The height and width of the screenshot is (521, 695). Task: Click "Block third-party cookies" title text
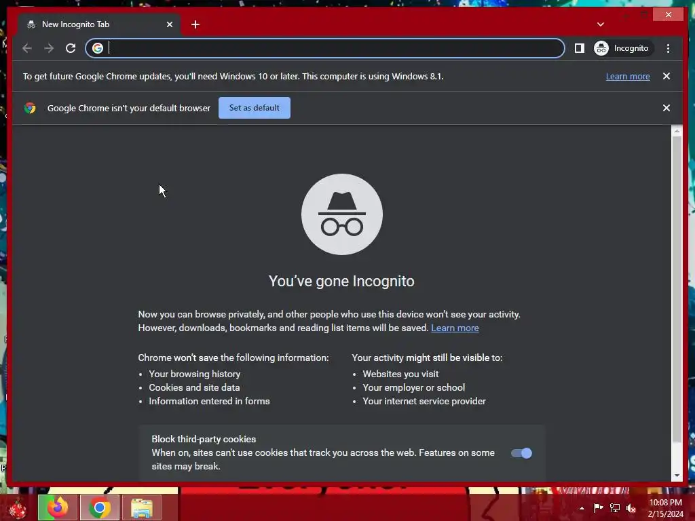pos(204,439)
